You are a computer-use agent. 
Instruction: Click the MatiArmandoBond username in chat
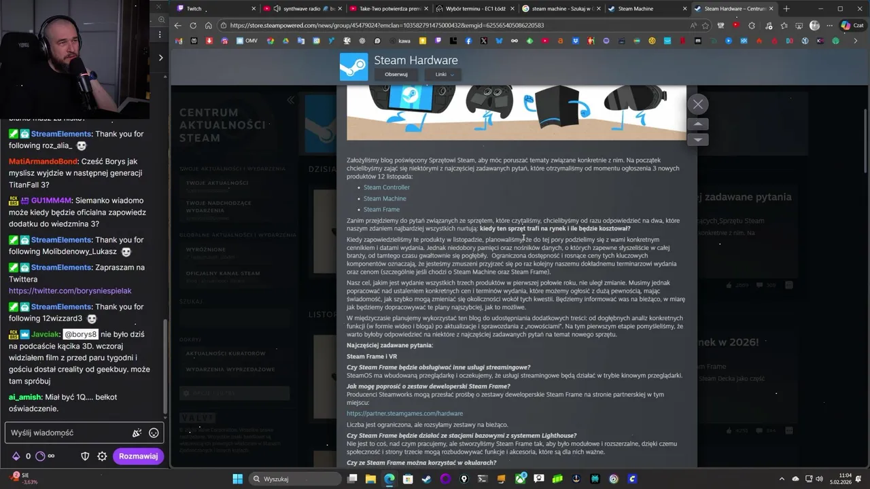tap(42, 162)
